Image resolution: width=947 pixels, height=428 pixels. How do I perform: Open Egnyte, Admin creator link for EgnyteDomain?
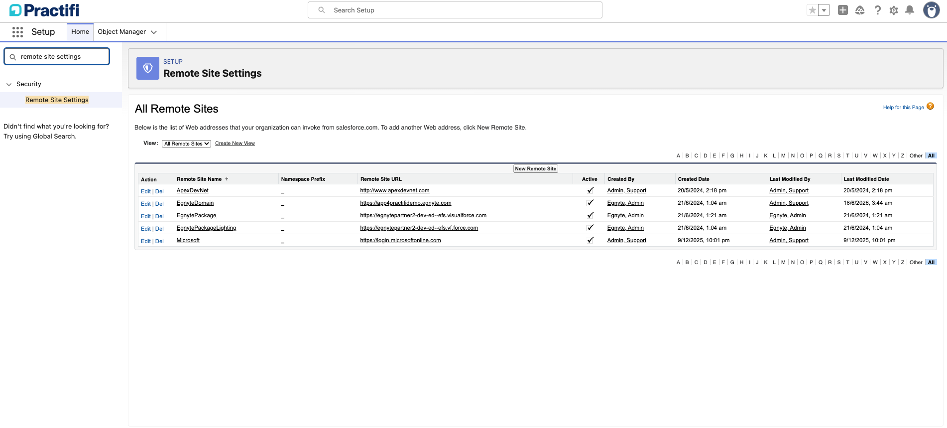(x=625, y=203)
